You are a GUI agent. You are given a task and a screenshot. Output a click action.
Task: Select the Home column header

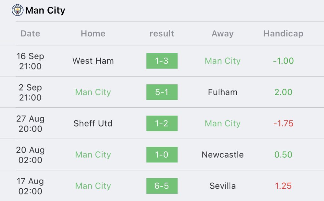[x=93, y=33]
